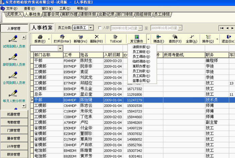Screen dimensions: 235x158
Task: Open the 文件(F) menu
Action: (11, 9)
